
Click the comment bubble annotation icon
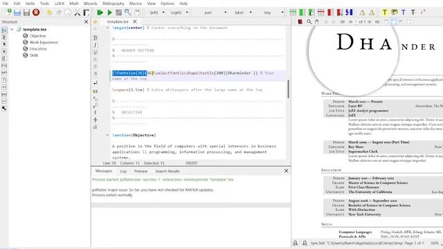click(x=395, y=12)
